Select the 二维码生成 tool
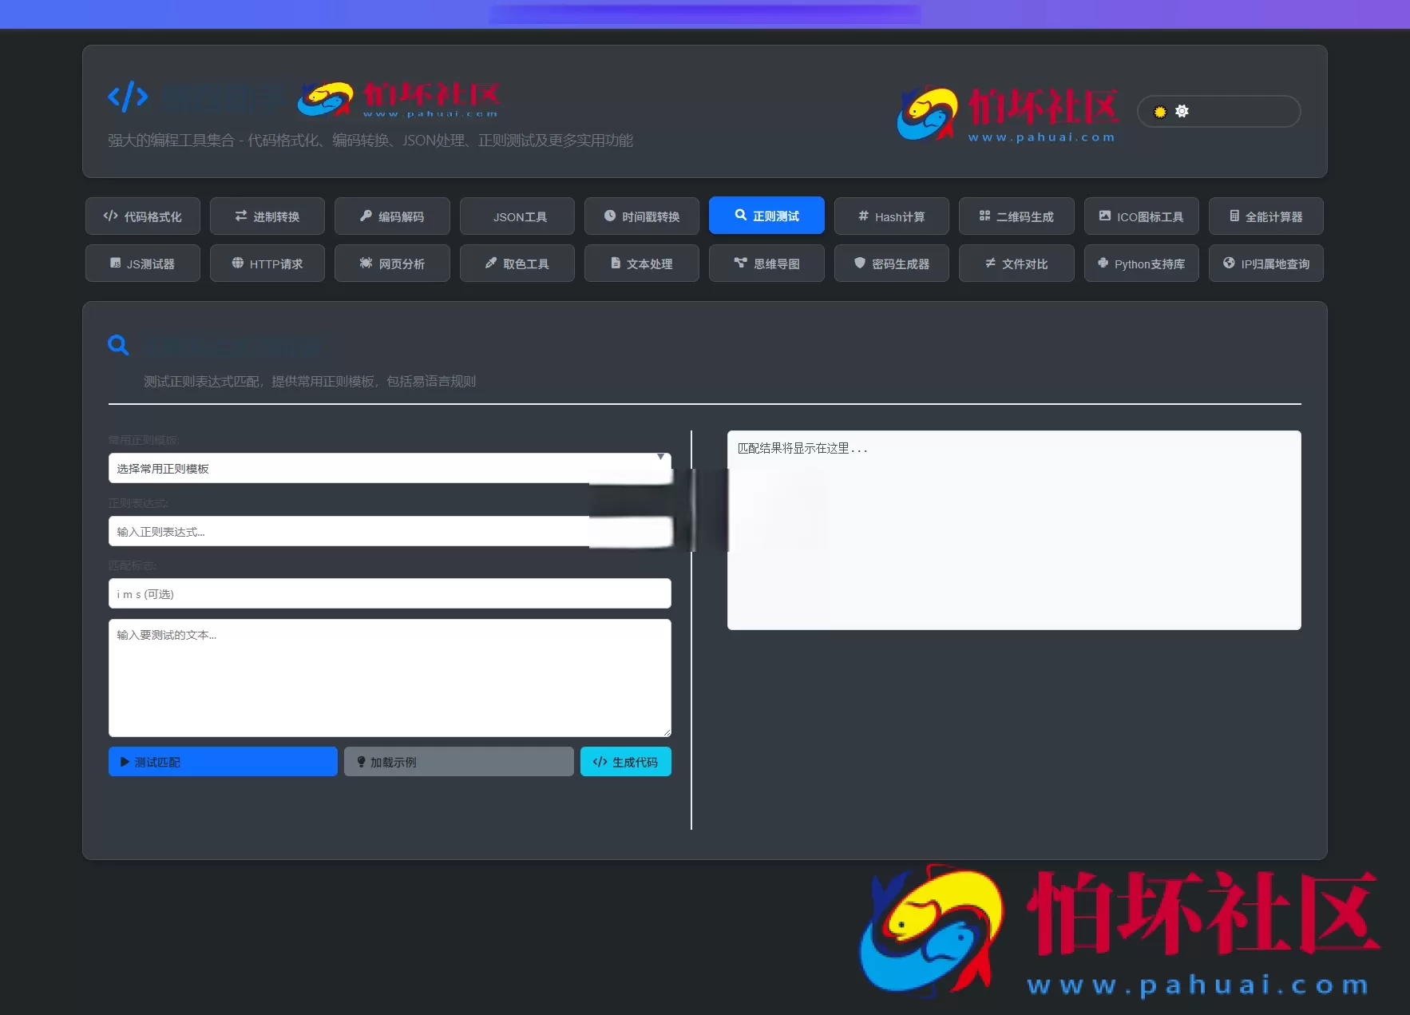The height and width of the screenshot is (1015, 1410). [1016, 216]
